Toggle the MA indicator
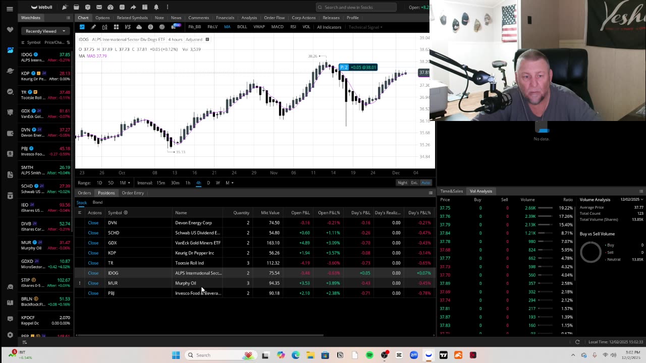This screenshot has height=363, width=646. [227, 27]
